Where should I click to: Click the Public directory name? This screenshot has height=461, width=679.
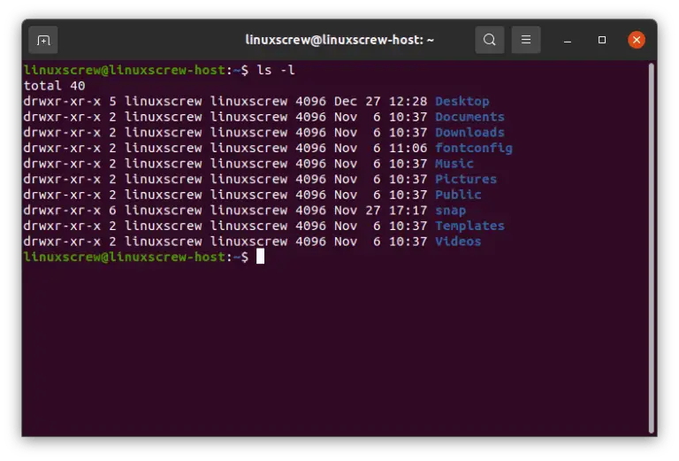point(458,195)
